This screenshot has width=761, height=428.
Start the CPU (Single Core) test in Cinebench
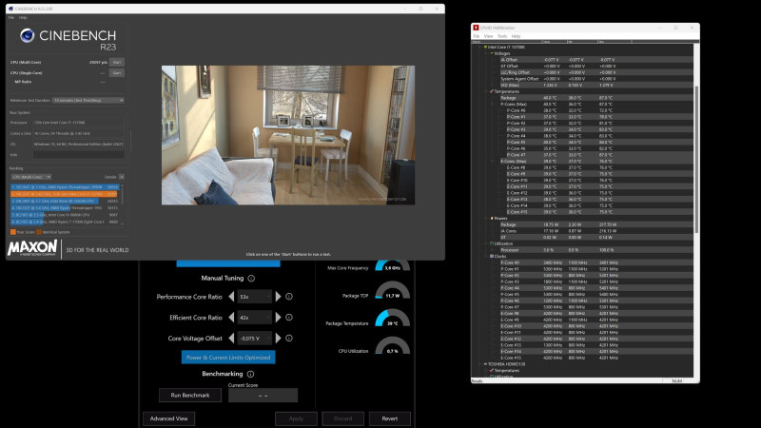116,73
